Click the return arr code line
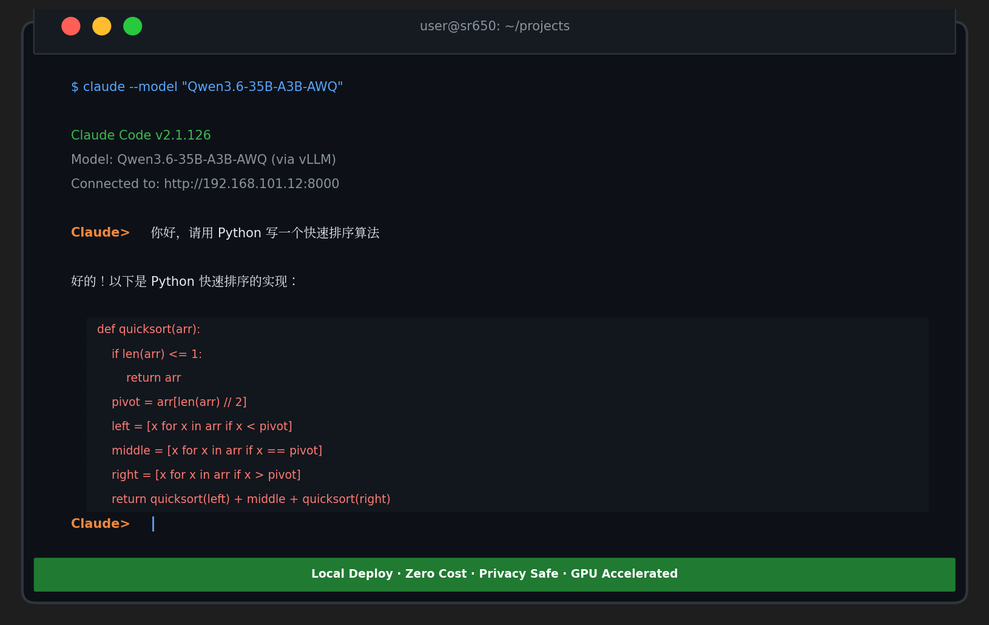Viewport: 989px width, 625px height. click(x=154, y=378)
